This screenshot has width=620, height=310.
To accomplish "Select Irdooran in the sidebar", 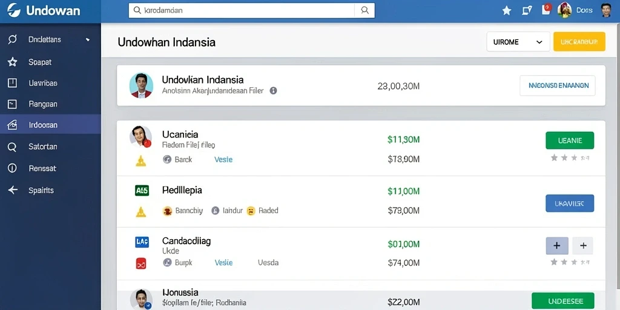I will tap(50, 125).
